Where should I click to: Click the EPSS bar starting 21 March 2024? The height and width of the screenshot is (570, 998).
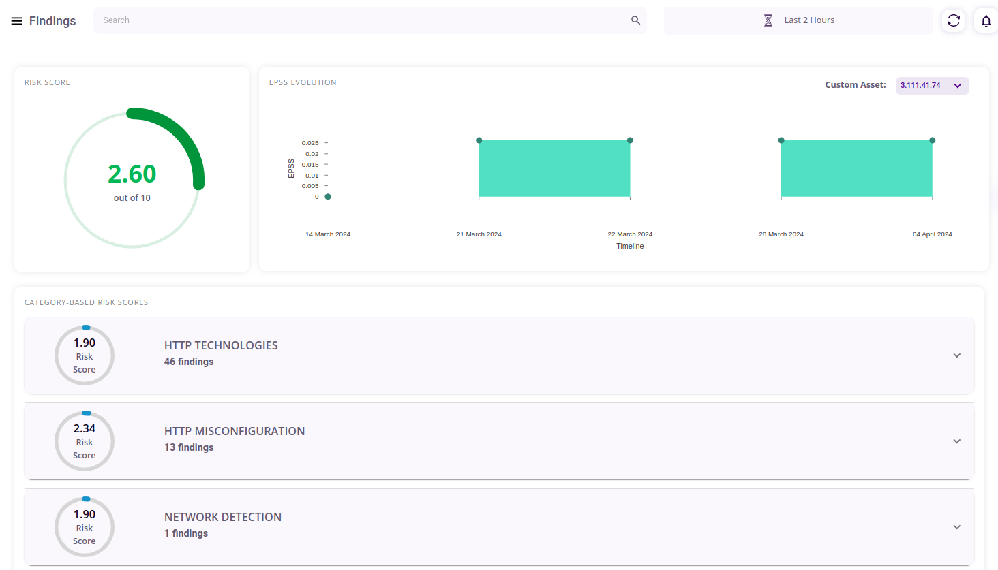554,168
